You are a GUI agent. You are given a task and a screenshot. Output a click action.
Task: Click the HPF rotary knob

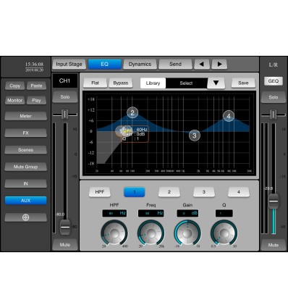pyautogui.click(x=114, y=233)
